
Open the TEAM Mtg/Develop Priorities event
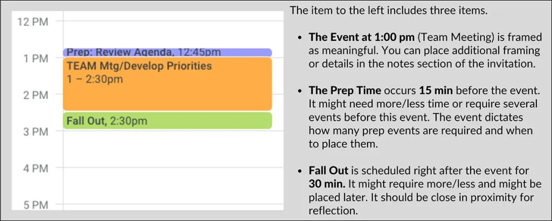click(168, 84)
